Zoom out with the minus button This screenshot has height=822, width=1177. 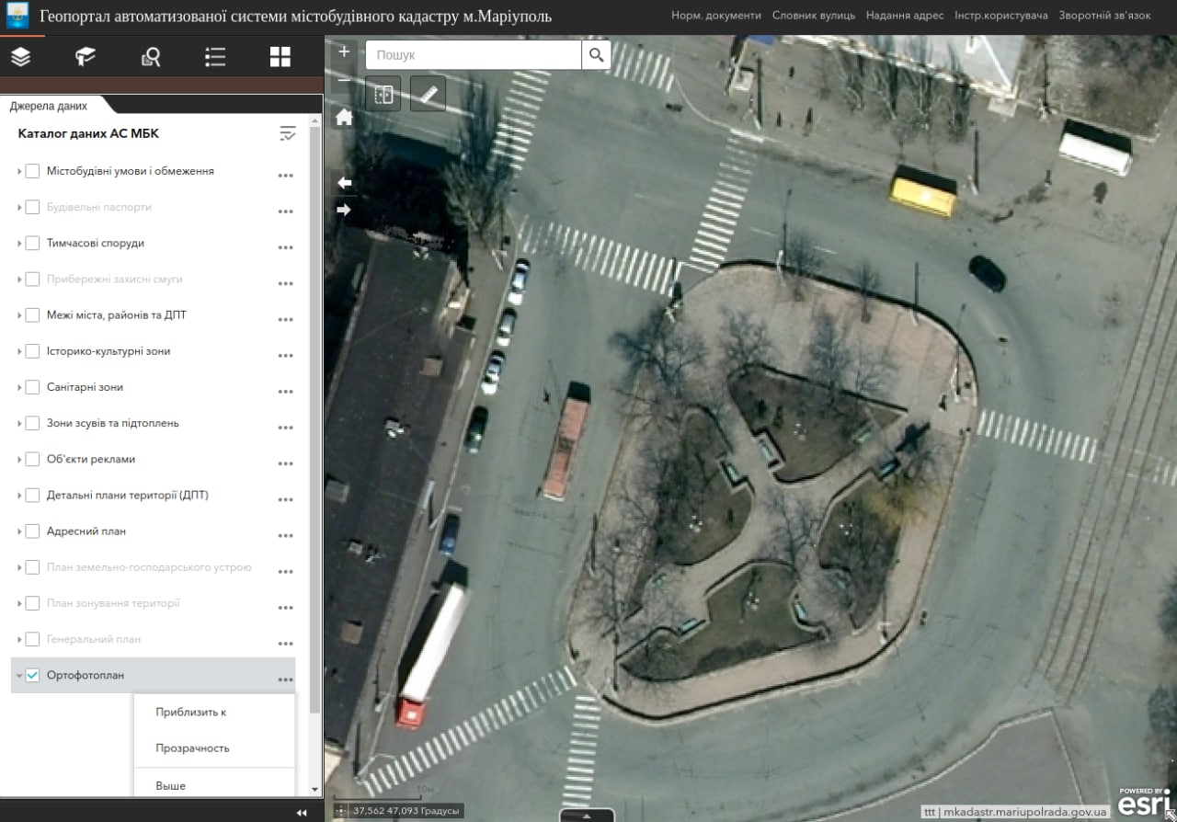344,79
